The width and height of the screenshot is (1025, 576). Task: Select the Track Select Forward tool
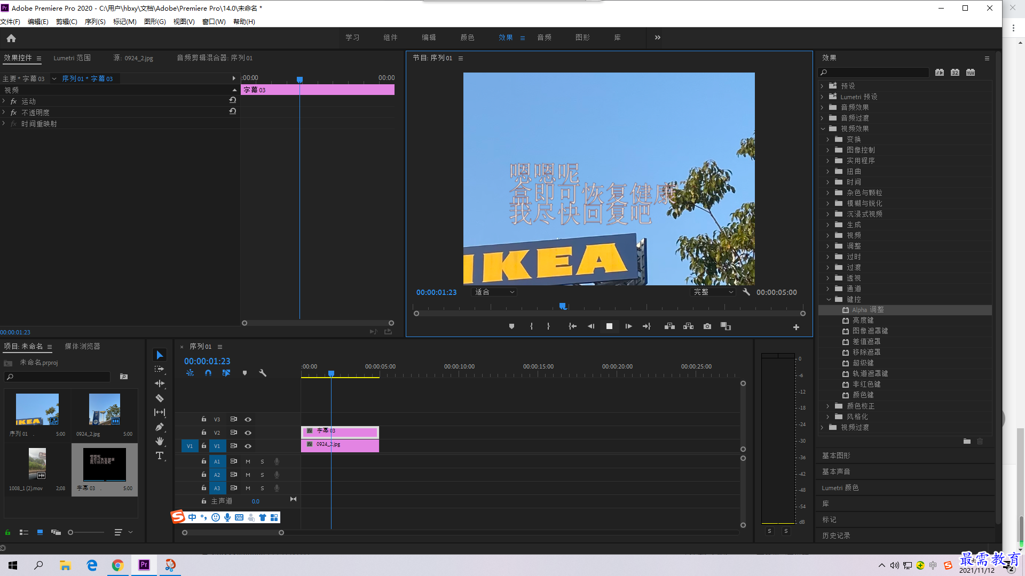pos(160,369)
